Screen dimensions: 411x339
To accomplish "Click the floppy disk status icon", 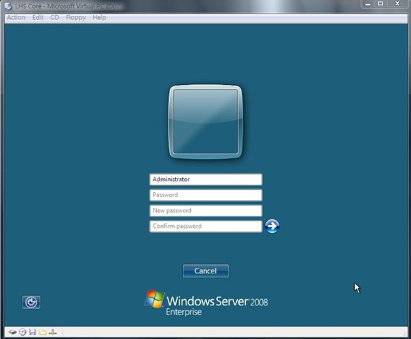I will (32, 332).
